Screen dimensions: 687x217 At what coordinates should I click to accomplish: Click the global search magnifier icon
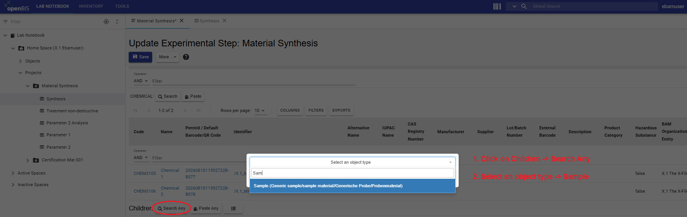[524, 6]
